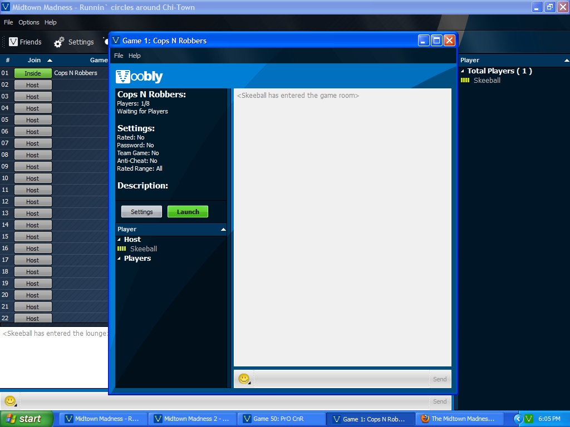Screen dimensions: 570x427
Task: Open the File menu in the game room window
Action: pos(119,56)
